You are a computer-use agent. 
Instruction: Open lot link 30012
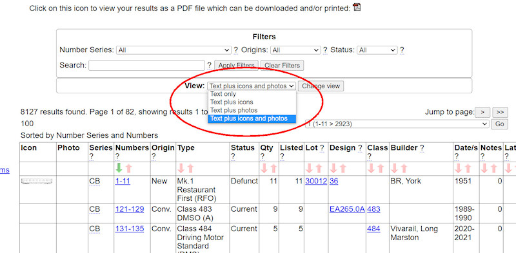[x=316, y=181]
